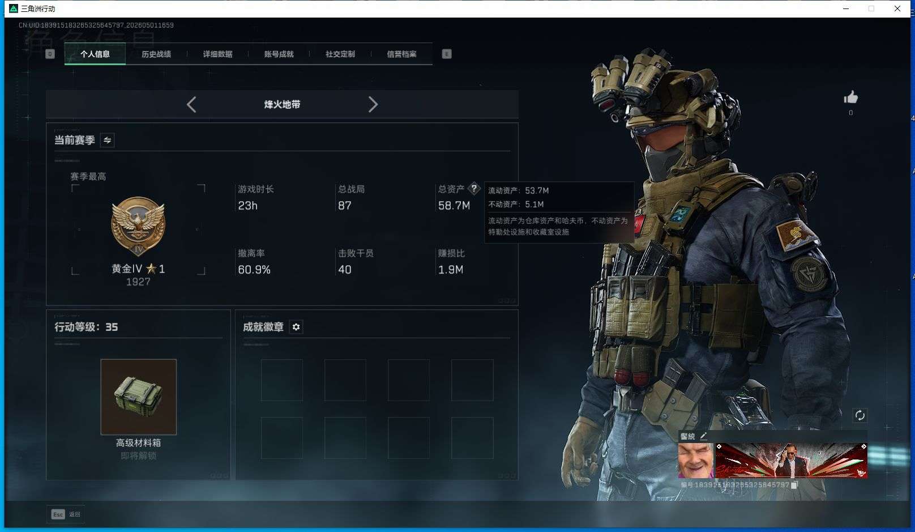Click the 赛季最高 label
The image size is (915, 532).
pyautogui.click(x=88, y=176)
